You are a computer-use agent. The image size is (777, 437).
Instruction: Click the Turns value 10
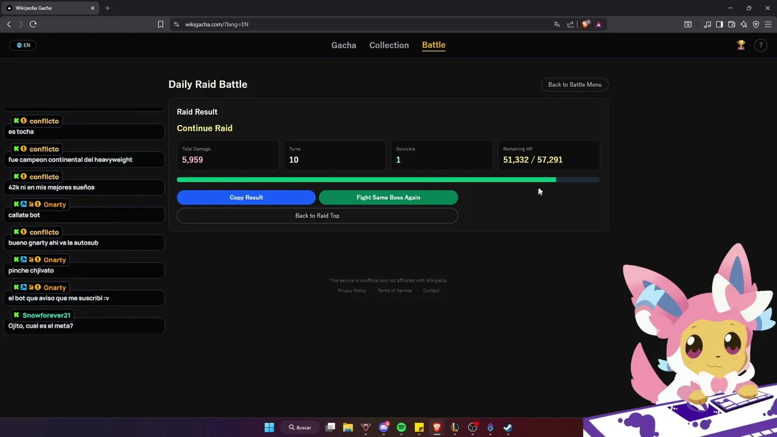[294, 160]
